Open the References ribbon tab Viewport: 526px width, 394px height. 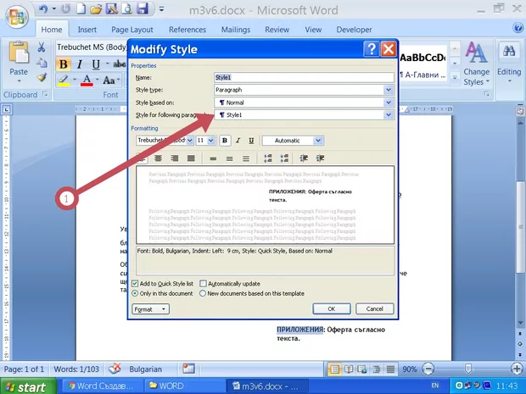coord(187,30)
